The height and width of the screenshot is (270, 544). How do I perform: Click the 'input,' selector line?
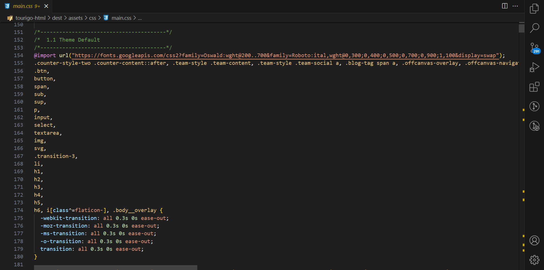tap(43, 117)
